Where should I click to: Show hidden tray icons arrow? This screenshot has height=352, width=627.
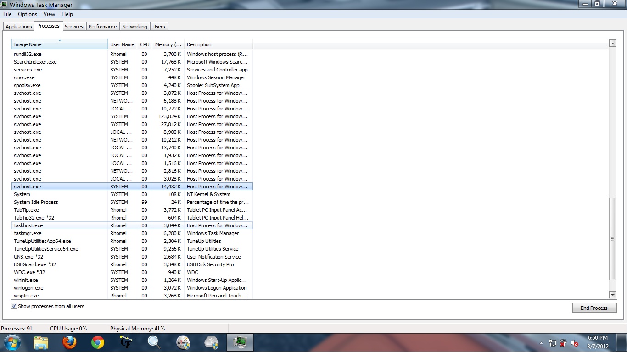click(542, 343)
